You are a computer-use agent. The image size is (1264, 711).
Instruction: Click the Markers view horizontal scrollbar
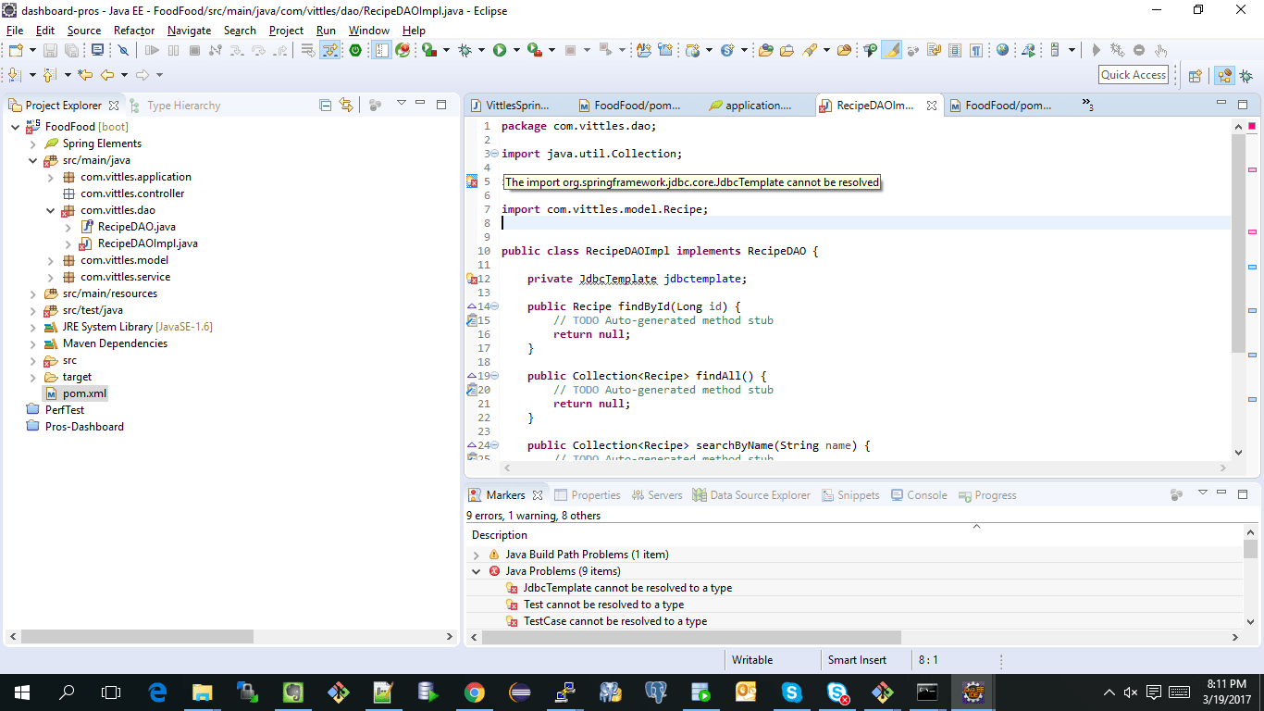pyautogui.click(x=690, y=637)
